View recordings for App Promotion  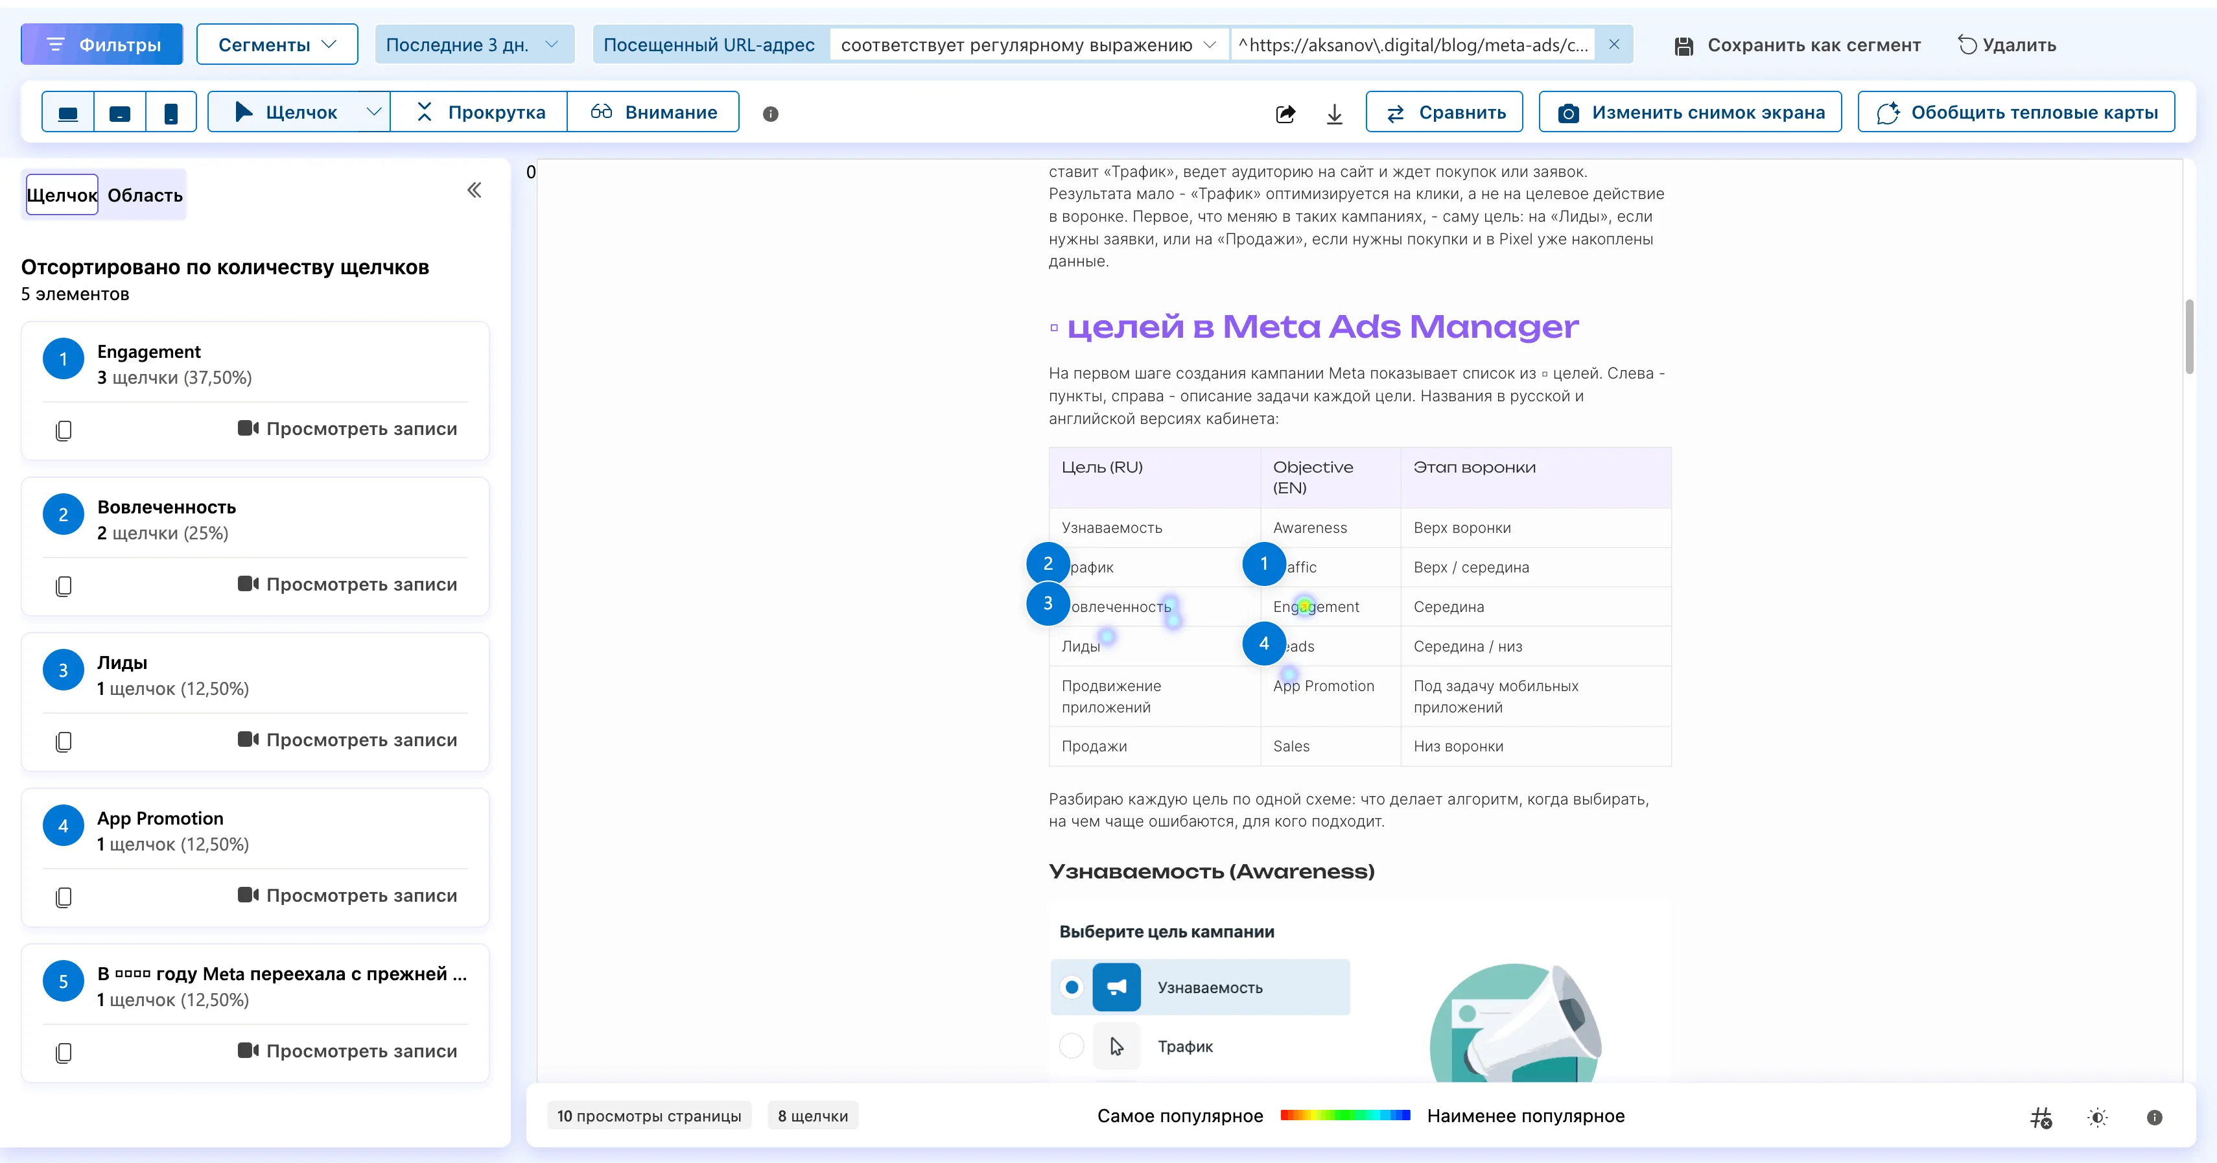coord(347,895)
